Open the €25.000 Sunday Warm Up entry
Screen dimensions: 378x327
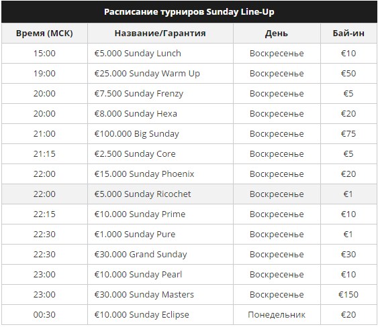click(x=147, y=74)
